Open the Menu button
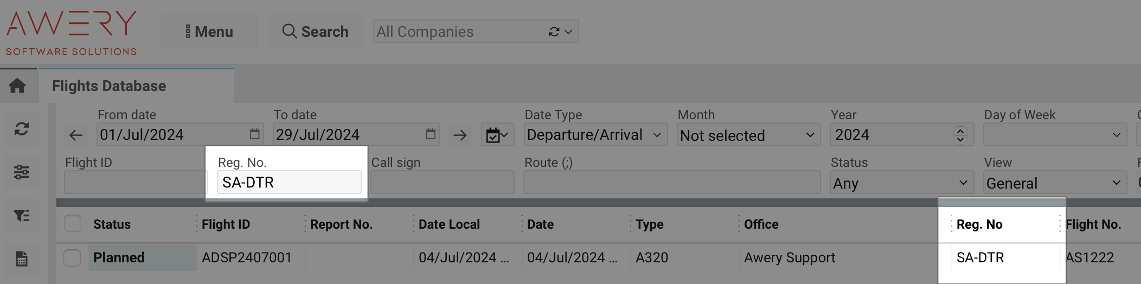 (209, 31)
